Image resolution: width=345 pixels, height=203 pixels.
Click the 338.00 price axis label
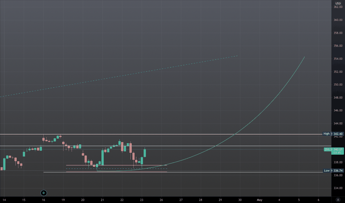tap(338, 162)
